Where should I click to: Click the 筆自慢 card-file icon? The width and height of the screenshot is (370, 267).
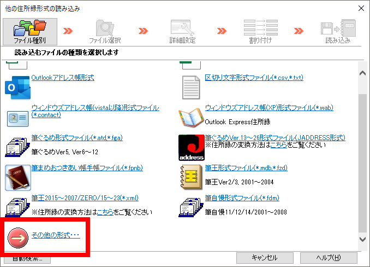tap(191, 208)
